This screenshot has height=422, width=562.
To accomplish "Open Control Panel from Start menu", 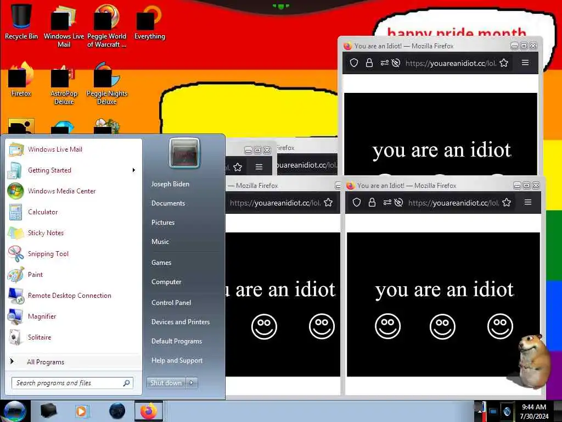I will [171, 303].
